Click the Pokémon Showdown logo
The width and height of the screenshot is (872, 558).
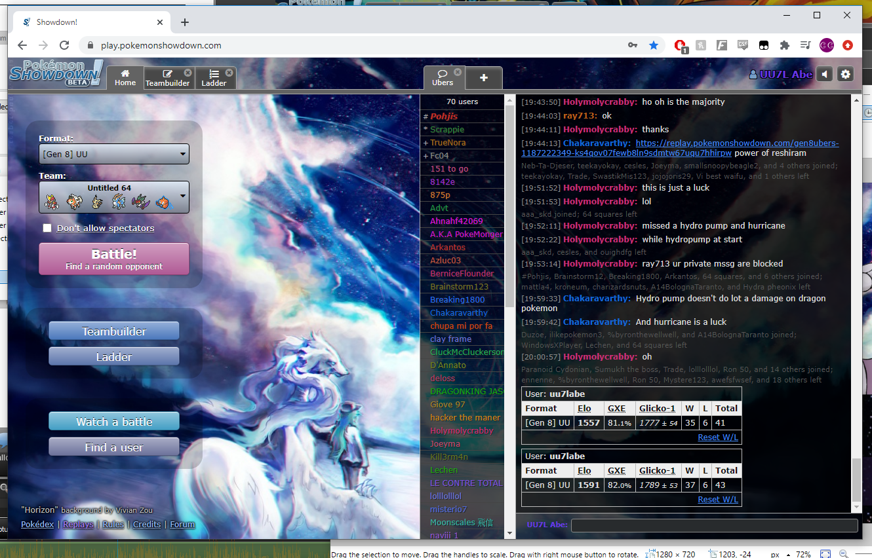click(x=56, y=73)
